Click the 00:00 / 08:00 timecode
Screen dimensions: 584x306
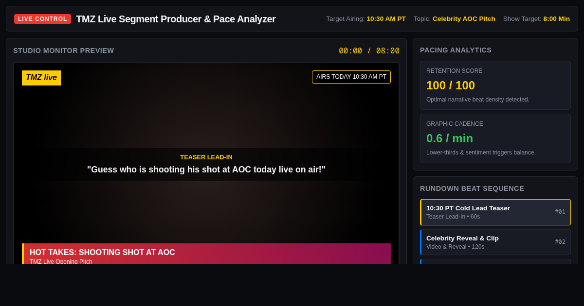[369, 51]
